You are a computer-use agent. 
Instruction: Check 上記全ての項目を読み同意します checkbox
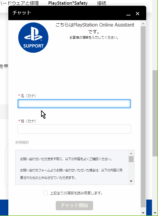tap(45, 193)
